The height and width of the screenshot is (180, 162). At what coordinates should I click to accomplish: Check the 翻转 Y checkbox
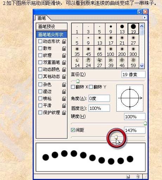tap(91, 87)
